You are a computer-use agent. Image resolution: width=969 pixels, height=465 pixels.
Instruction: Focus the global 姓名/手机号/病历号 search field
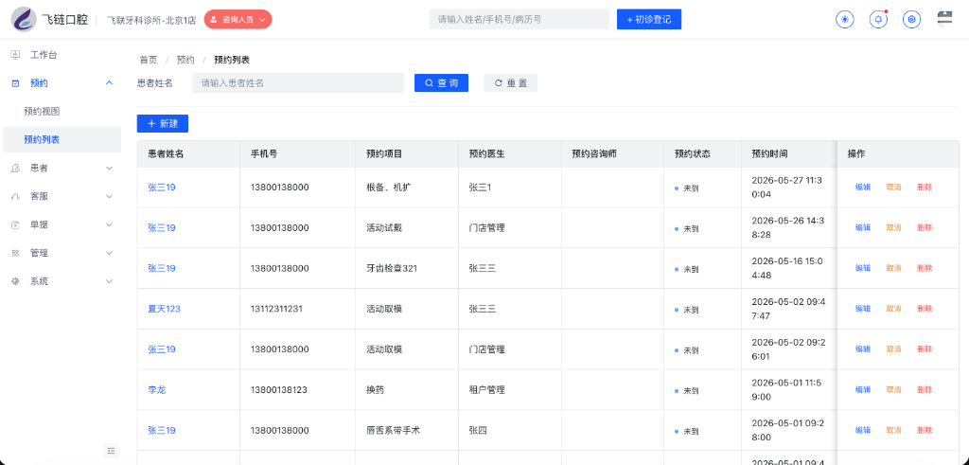(520, 19)
